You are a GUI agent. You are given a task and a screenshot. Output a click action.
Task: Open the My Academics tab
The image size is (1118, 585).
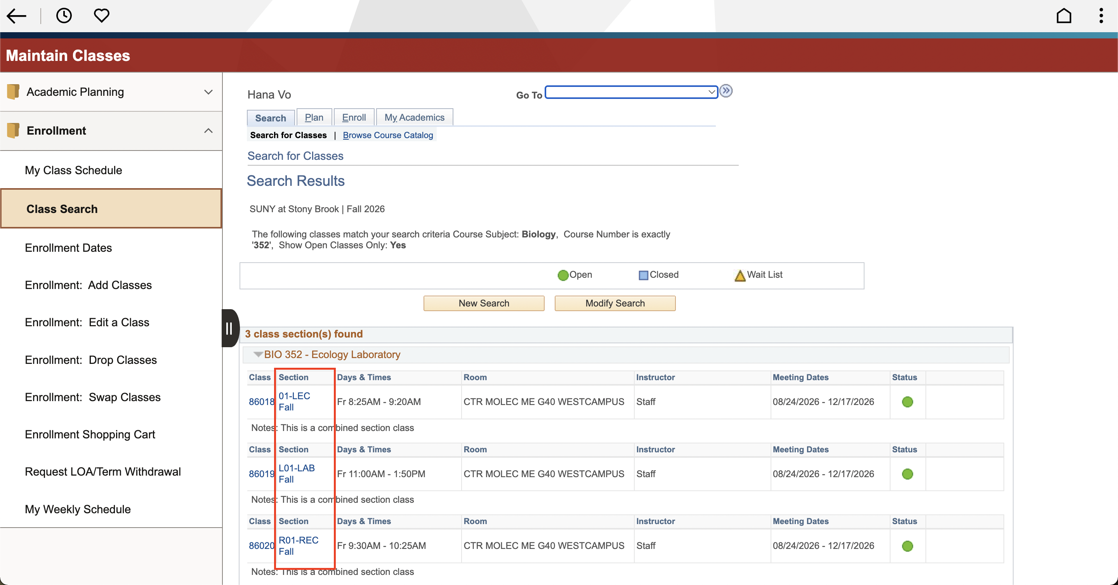415,118
